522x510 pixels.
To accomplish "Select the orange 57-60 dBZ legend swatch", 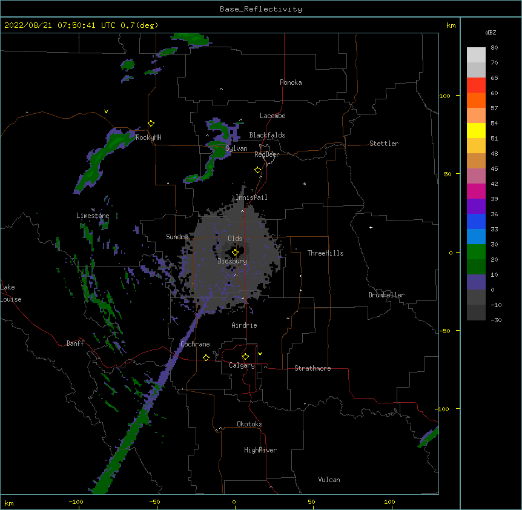I will 476,100.
